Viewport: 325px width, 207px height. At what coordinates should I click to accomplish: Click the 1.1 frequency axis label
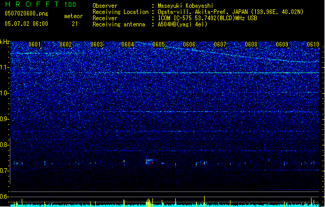(x=4, y=67)
